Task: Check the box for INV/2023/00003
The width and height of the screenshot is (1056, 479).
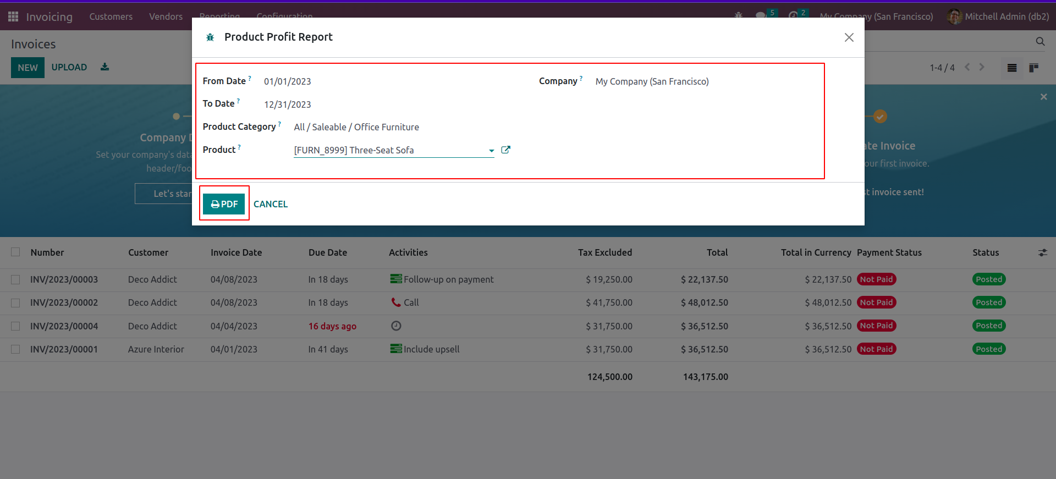Action: tap(15, 279)
